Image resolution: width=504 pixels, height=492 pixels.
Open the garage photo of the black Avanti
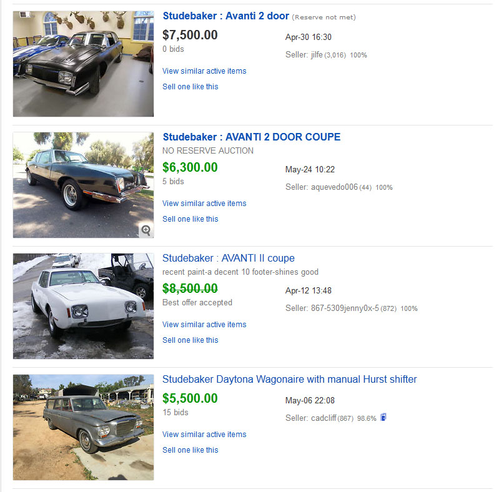(x=83, y=64)
